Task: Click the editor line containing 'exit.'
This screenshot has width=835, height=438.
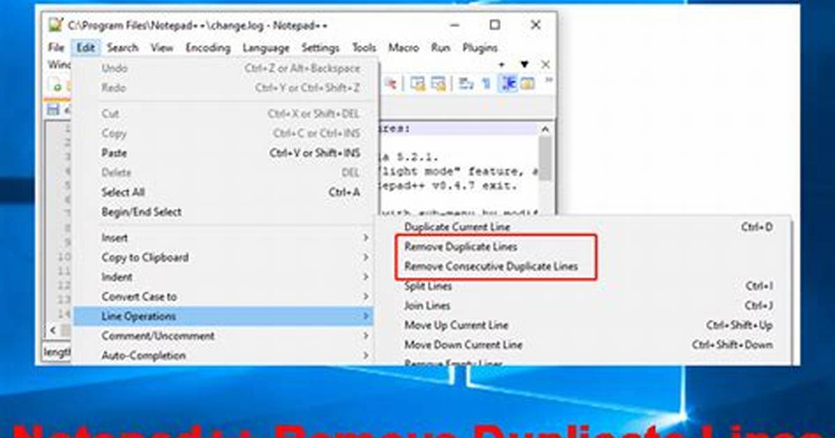Action: pyautogui.click(x=448, y=186)
